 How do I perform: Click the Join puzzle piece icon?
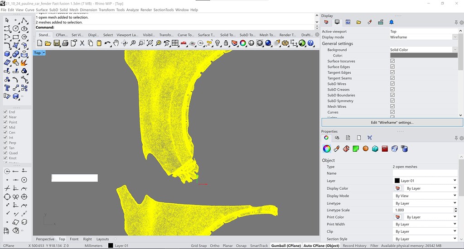pyautogui.click(x=16, y=62)
